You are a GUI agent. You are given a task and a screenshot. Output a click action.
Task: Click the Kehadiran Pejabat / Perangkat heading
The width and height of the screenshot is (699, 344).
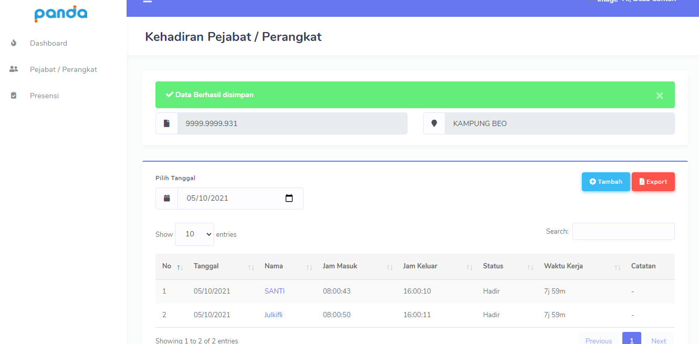(233, 37)
